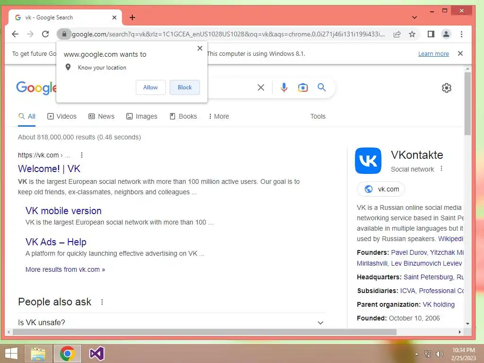The height and width of the screenshot is (363, 484).
Task: Bookmark this tab with star icon
Action: (412, 34)
